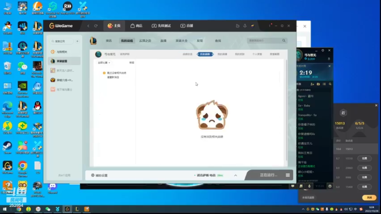Open the missions icon at LoL panel bottom

click(301, 186)
